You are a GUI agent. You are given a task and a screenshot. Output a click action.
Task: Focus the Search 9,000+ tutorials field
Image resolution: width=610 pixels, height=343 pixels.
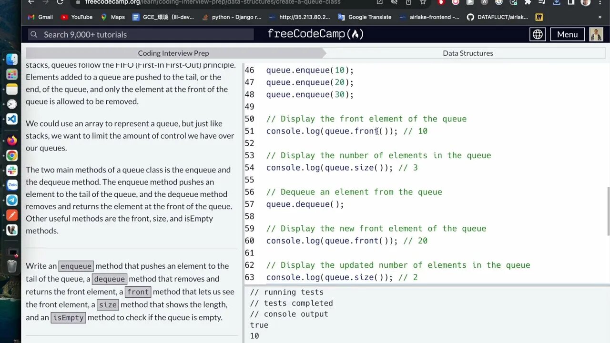click(x=141, y=34)
